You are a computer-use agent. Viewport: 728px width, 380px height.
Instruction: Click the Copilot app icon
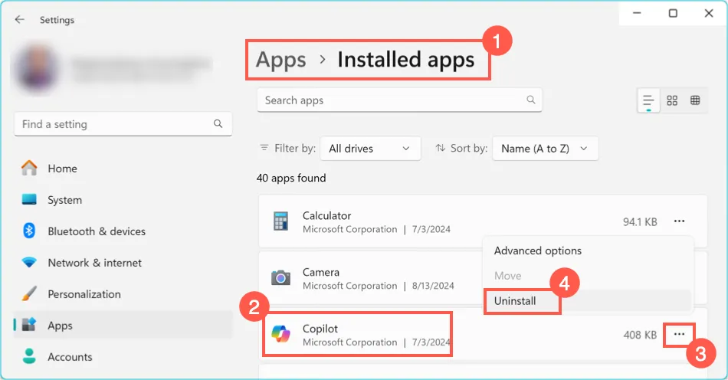tap(281, 335)
